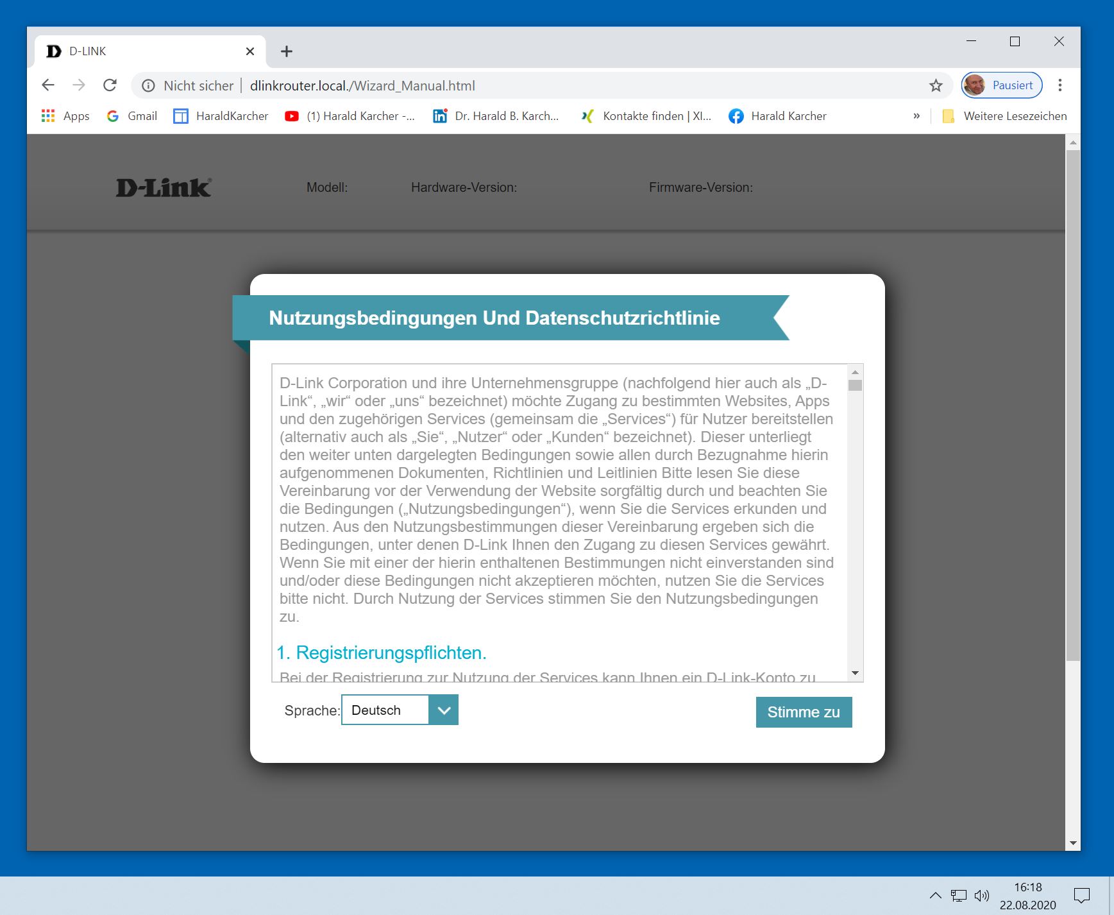This screenshot has height=915, width=1114.
Task: Click the page scrollbar down arrow
Action: point(1073,843)
